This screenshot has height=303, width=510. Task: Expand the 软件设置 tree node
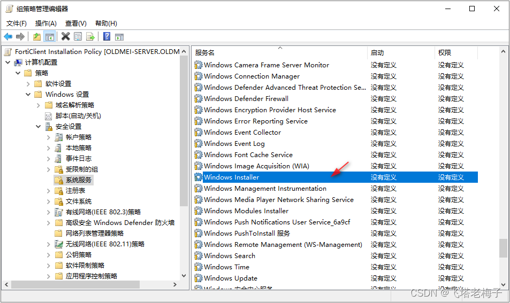coord(28,84)
